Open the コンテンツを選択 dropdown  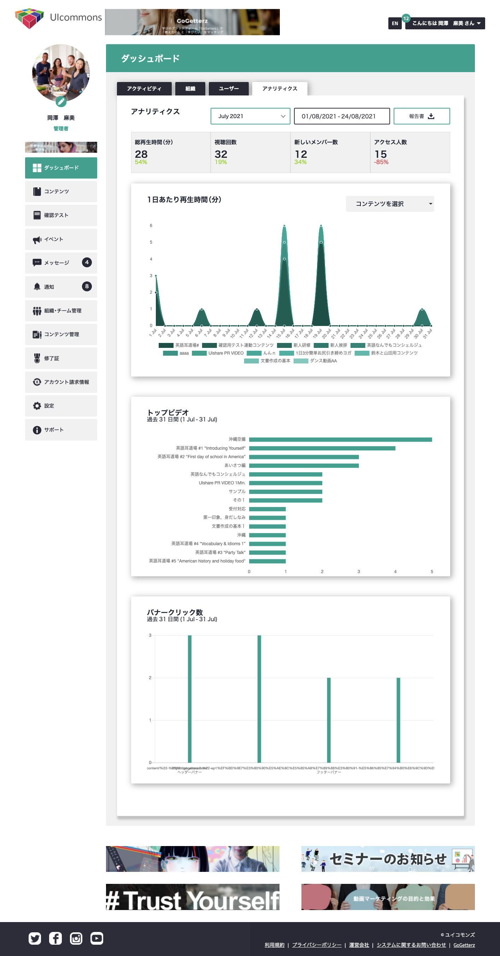pos(389,204)
